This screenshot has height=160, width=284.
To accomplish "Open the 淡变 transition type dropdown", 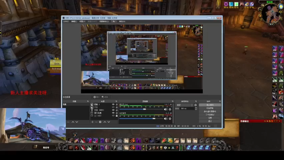I will tap(184, 105).
